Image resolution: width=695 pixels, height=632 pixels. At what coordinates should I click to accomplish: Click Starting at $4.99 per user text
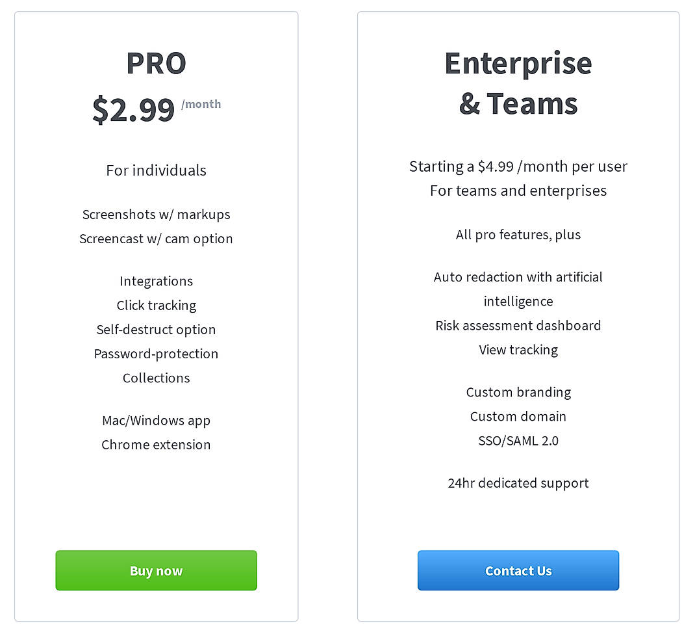518,166
